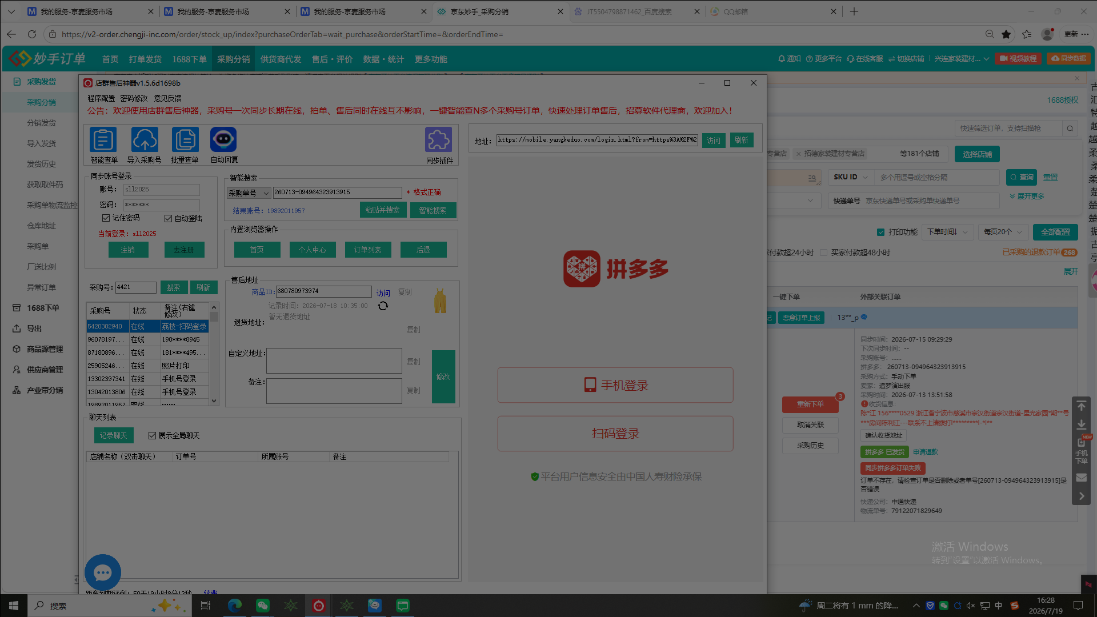Open the 采购单号 search type dropdown

pos(249,193)
